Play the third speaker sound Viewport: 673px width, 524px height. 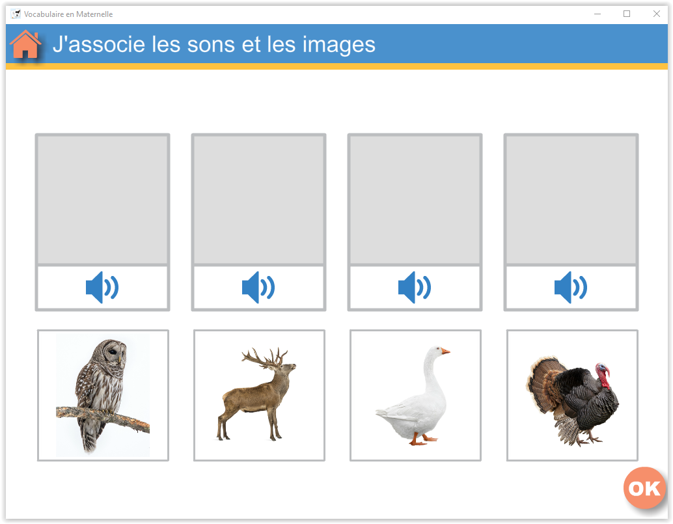pyautogui.click(x=415, y=287)
